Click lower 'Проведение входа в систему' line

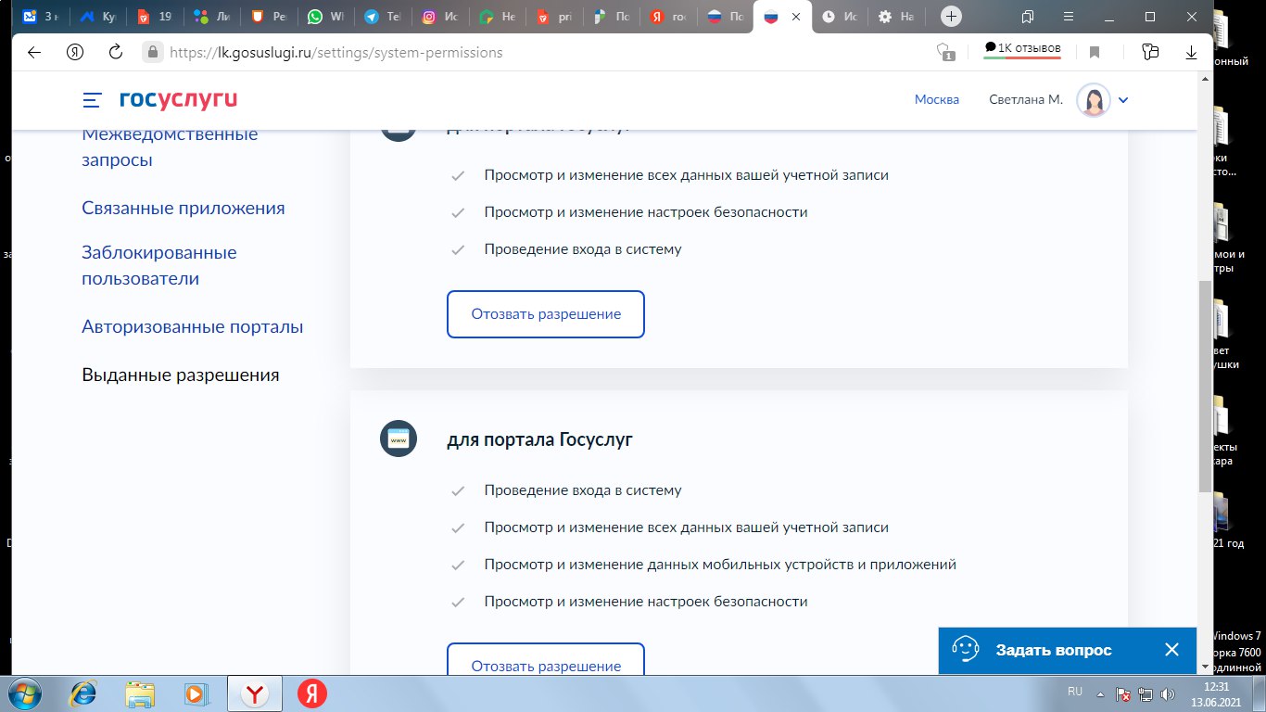click(x=583, y=489)
